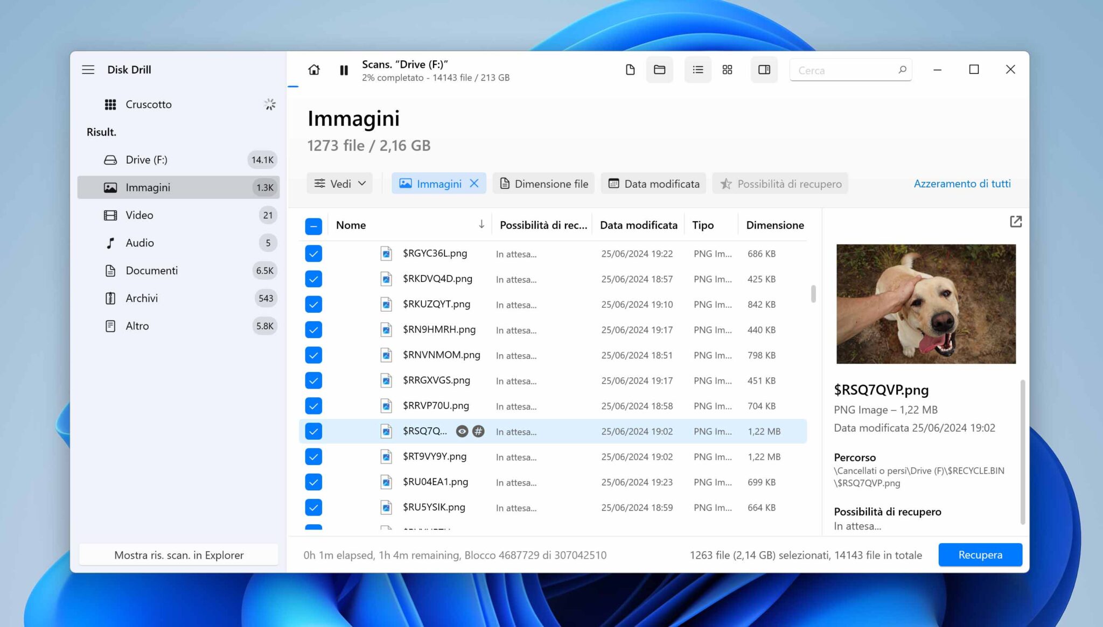
Task: Uncheck the $RGYC36L.png checkbox
Action: click(313, 253)
